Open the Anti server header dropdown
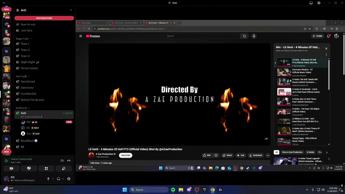The height and width of the screenshot is (194, 345). coord(44,10)
